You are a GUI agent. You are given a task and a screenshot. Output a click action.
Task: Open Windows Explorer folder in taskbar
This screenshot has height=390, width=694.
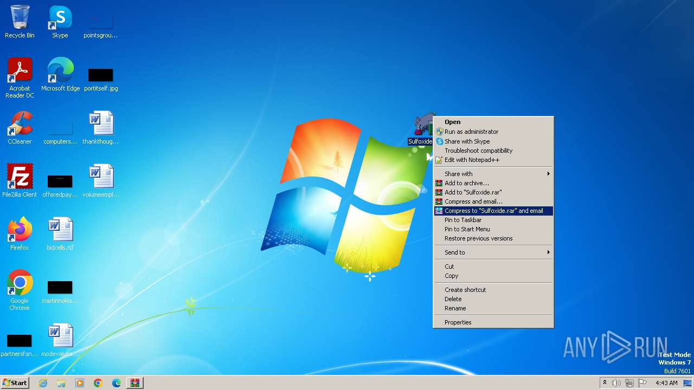pos(61,383)
